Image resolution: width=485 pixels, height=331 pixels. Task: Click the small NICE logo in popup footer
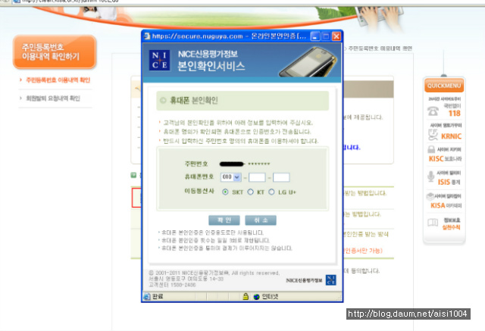(330, 280)
